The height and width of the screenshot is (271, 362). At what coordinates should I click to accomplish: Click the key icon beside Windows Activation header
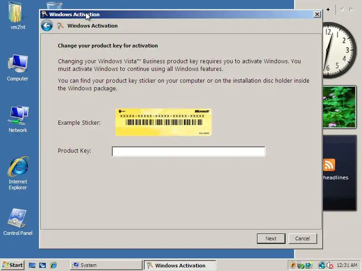(x=60, y=26)
